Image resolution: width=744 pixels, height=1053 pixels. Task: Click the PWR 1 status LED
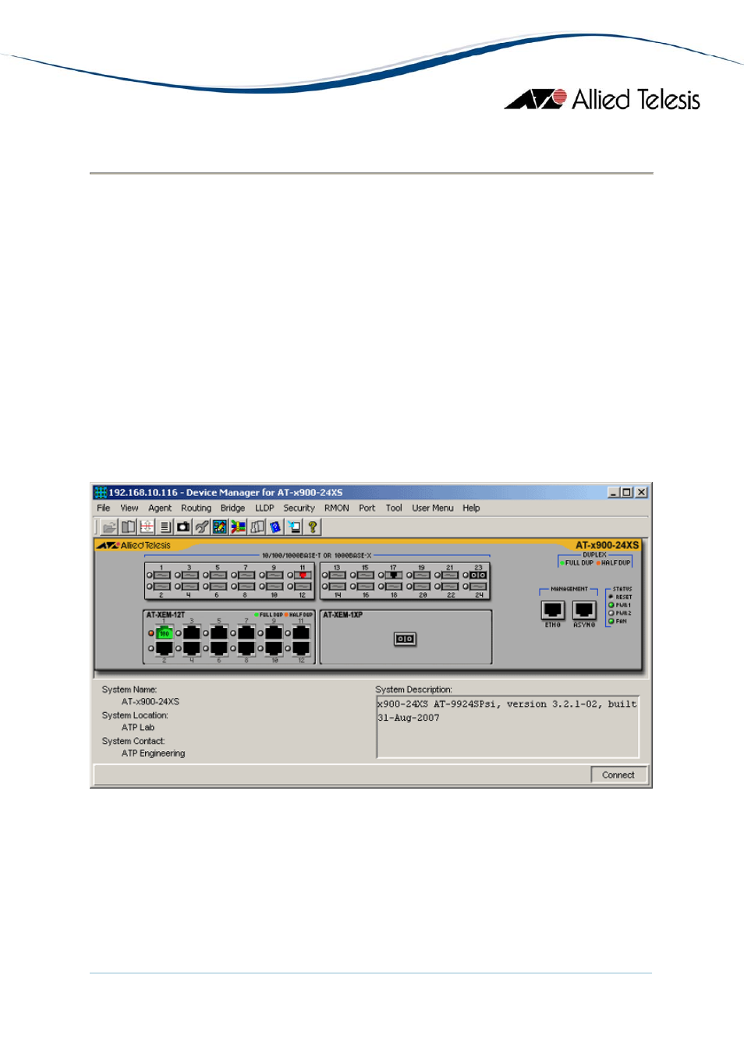[611, 605]
